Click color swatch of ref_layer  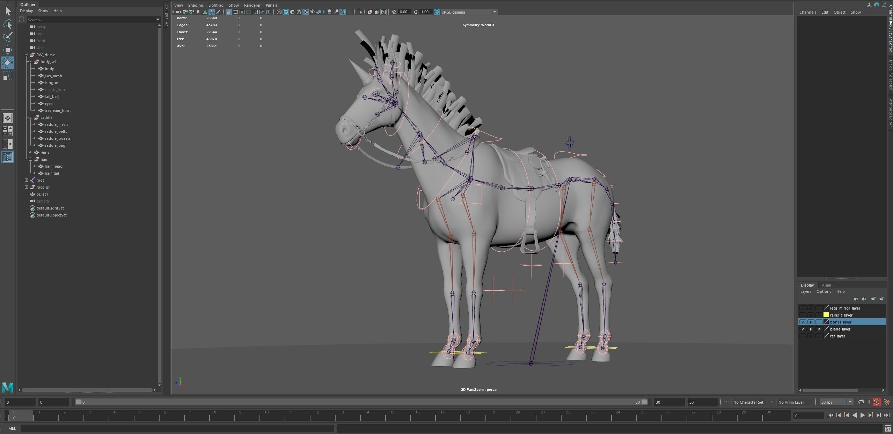(826, 336)
